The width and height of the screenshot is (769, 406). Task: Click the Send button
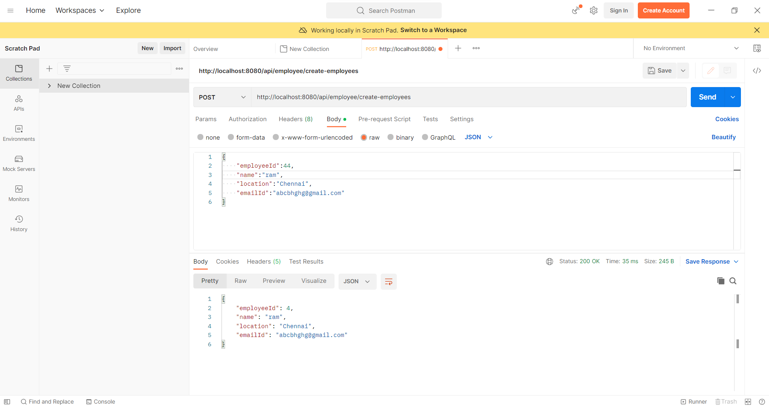coord(708,97)
